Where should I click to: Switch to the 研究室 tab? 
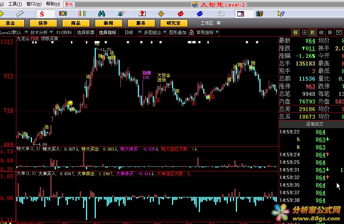174,23
